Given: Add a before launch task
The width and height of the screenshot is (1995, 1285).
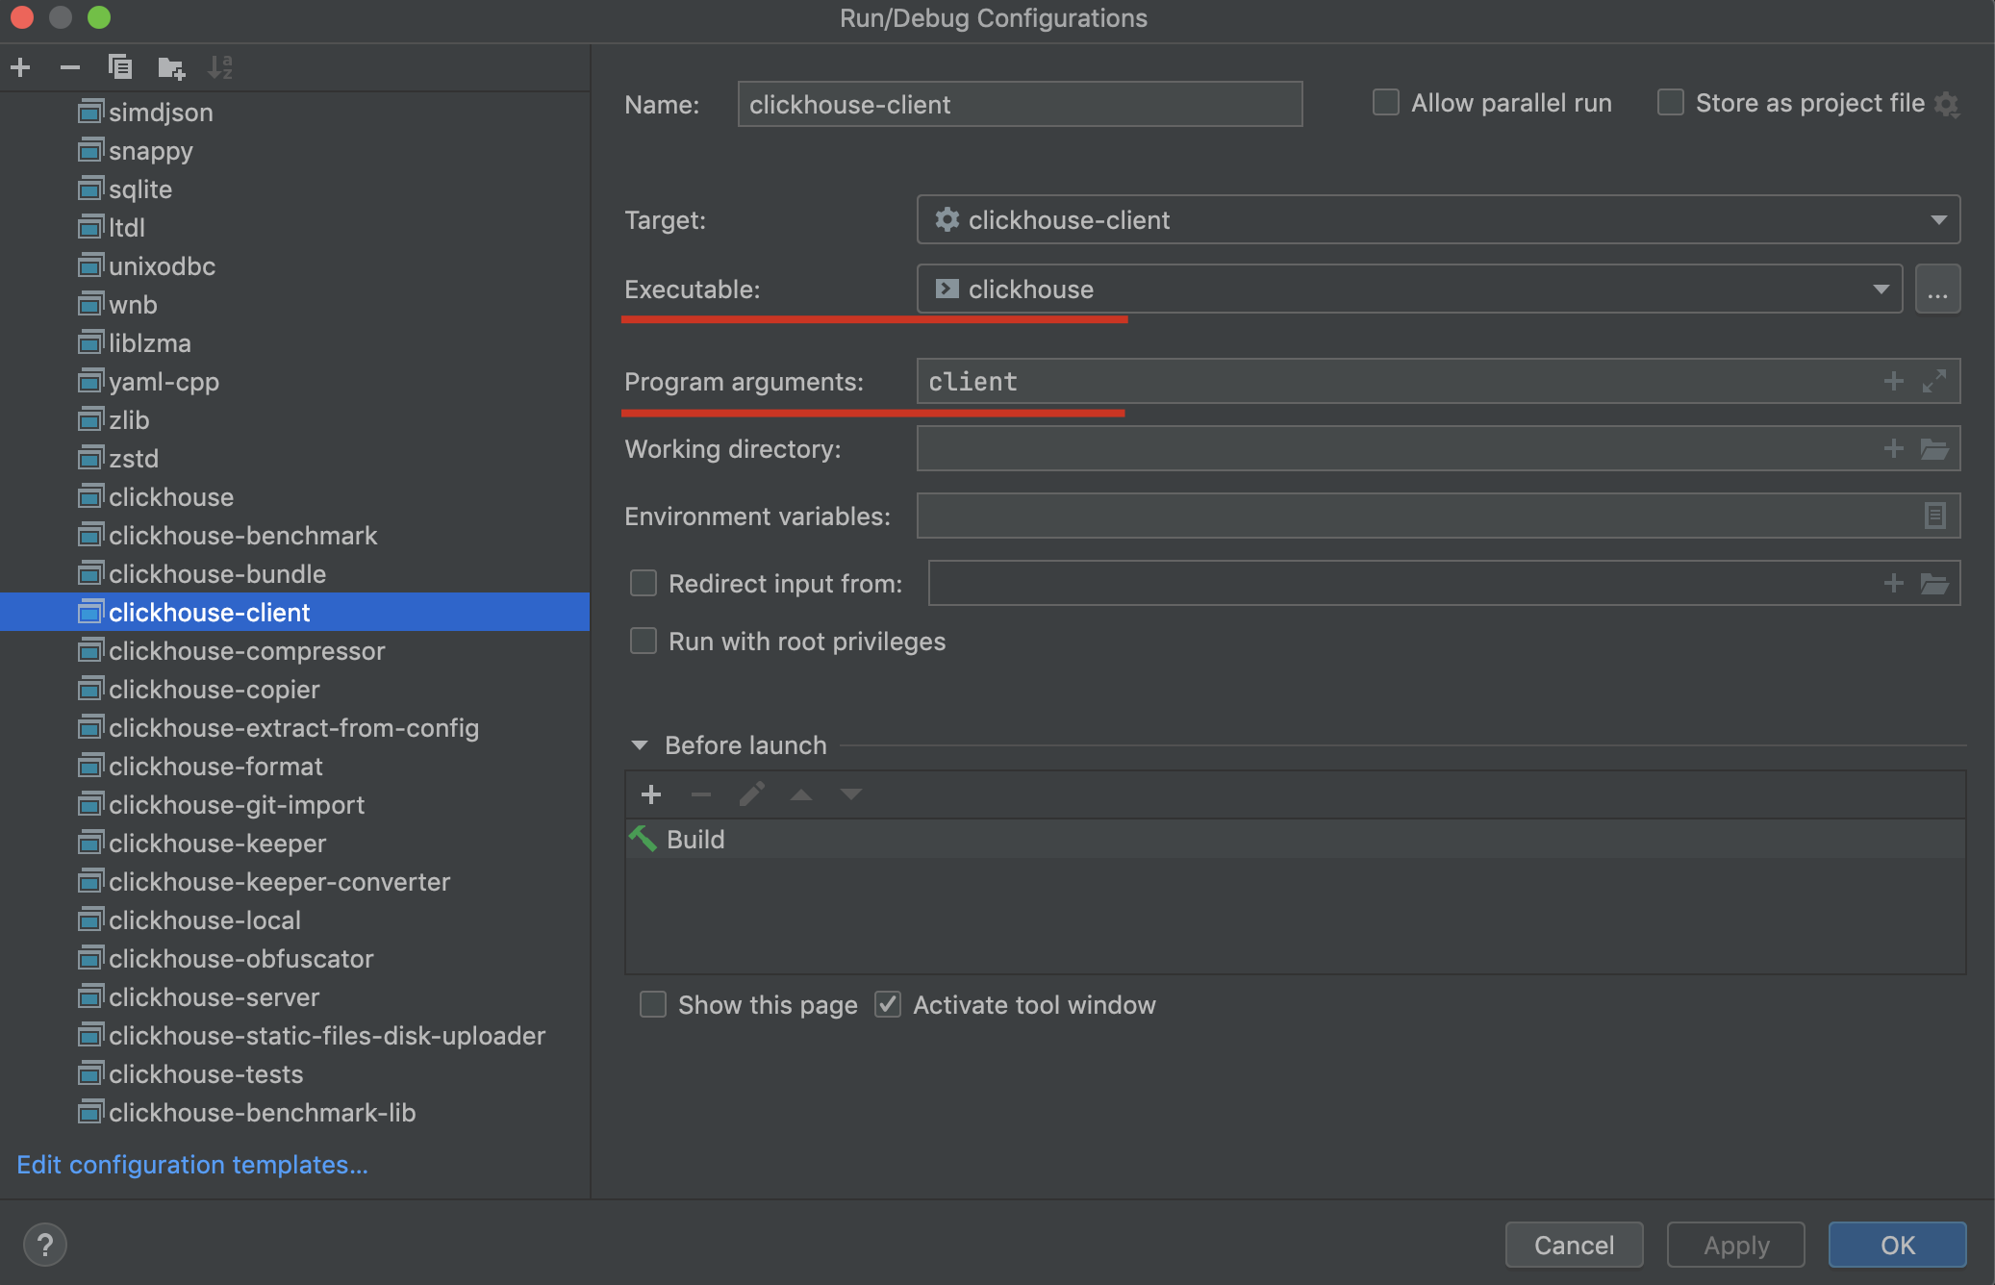Looking at the screenshot, I should point(651,794).
